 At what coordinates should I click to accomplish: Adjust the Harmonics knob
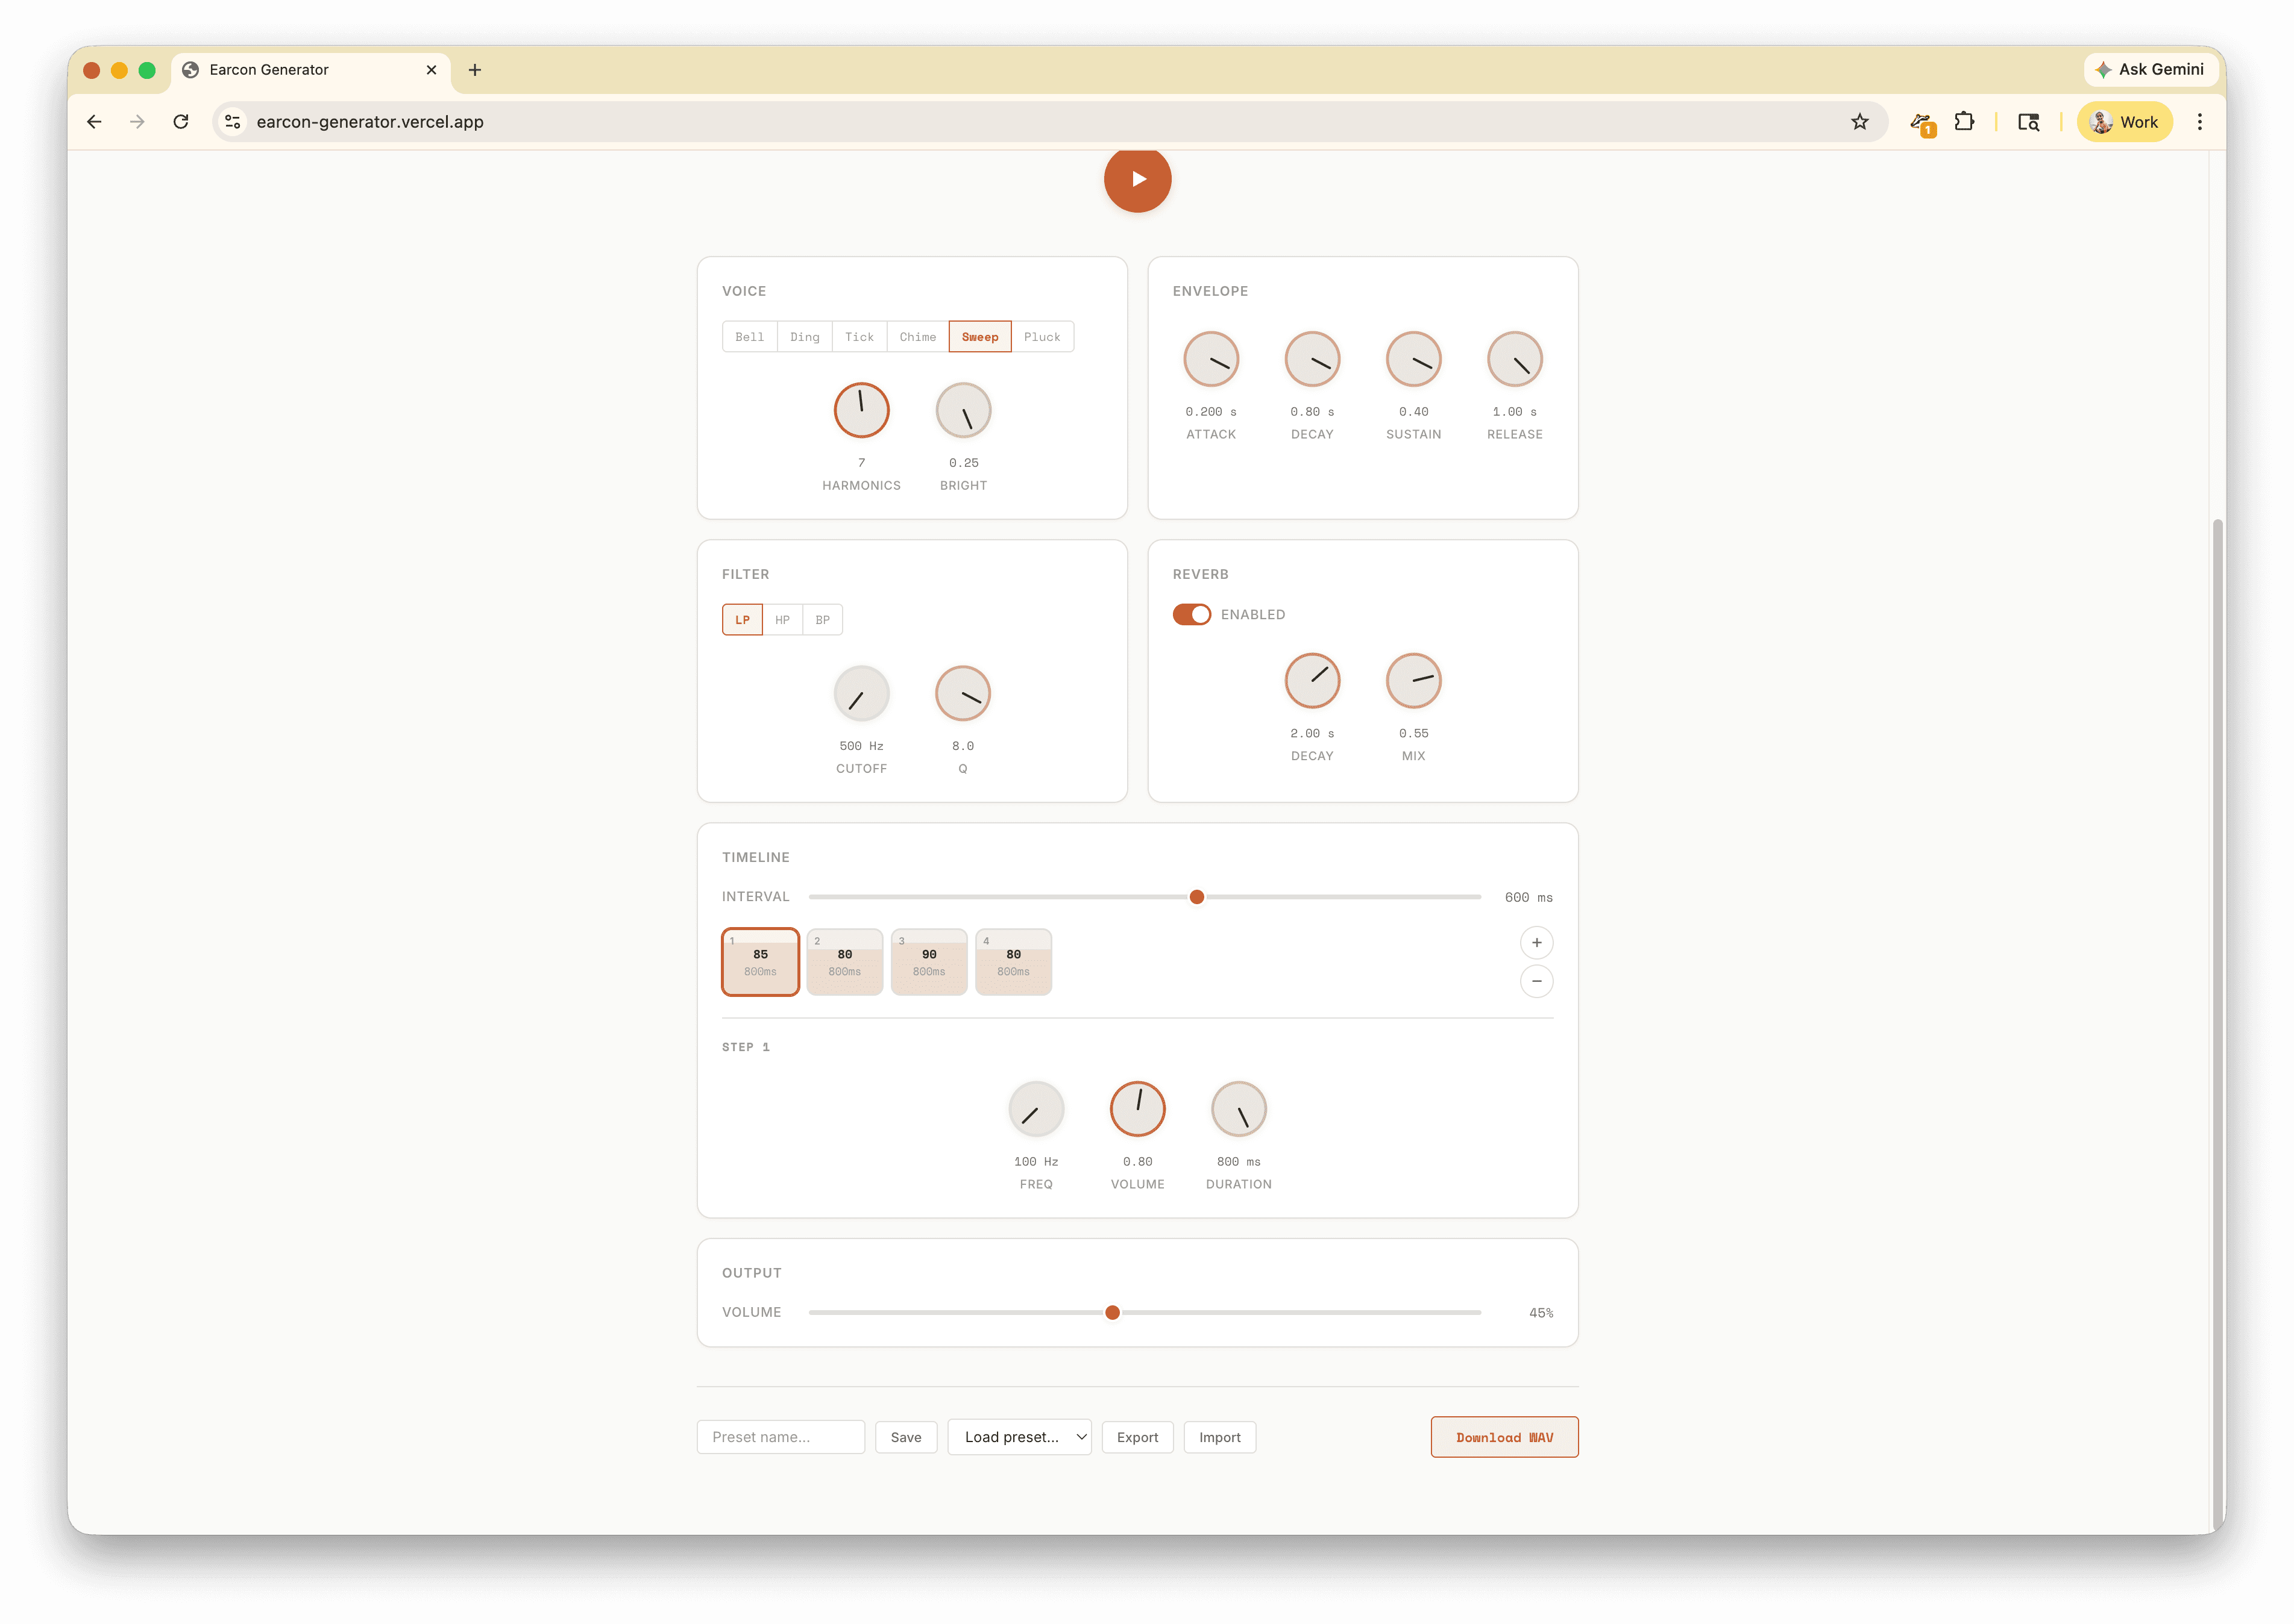pos(860,410)
